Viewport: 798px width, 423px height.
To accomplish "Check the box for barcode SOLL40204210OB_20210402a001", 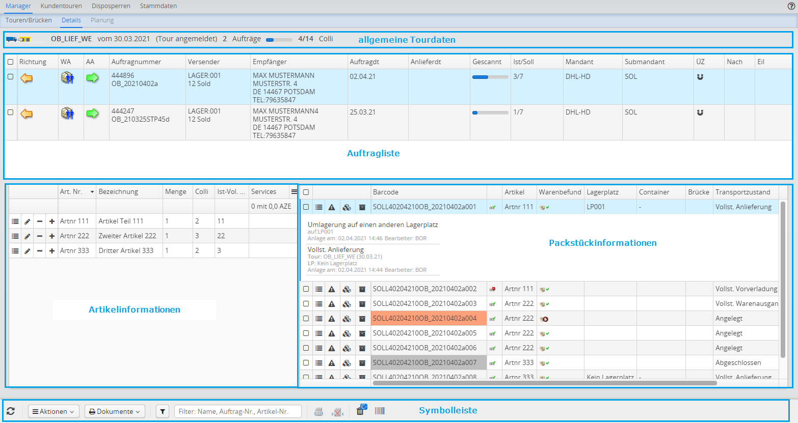I will pyautogui.click(x=306, y=207).
